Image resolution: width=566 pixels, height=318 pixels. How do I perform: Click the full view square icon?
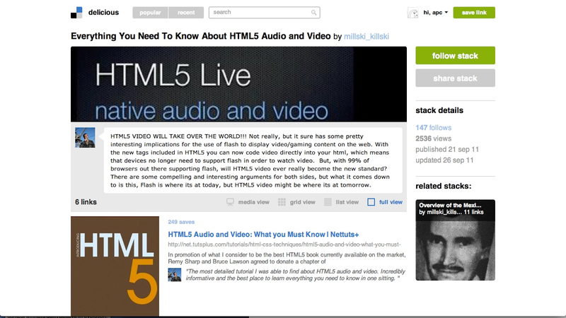point(371,202)
